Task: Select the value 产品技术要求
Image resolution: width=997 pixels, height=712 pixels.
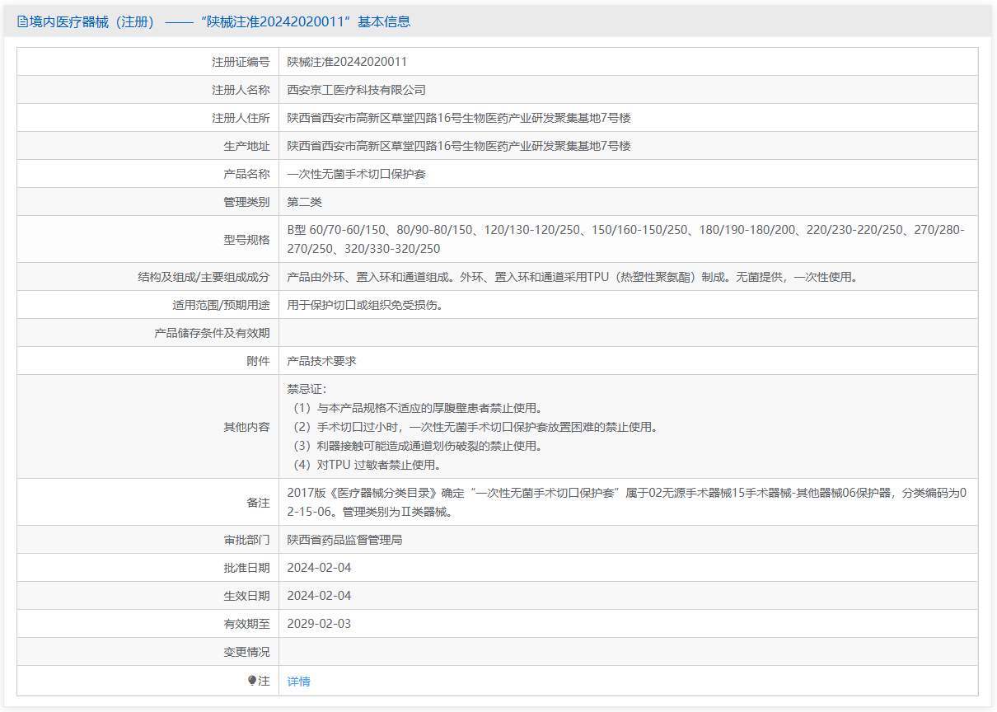Action: pos(321,361)
